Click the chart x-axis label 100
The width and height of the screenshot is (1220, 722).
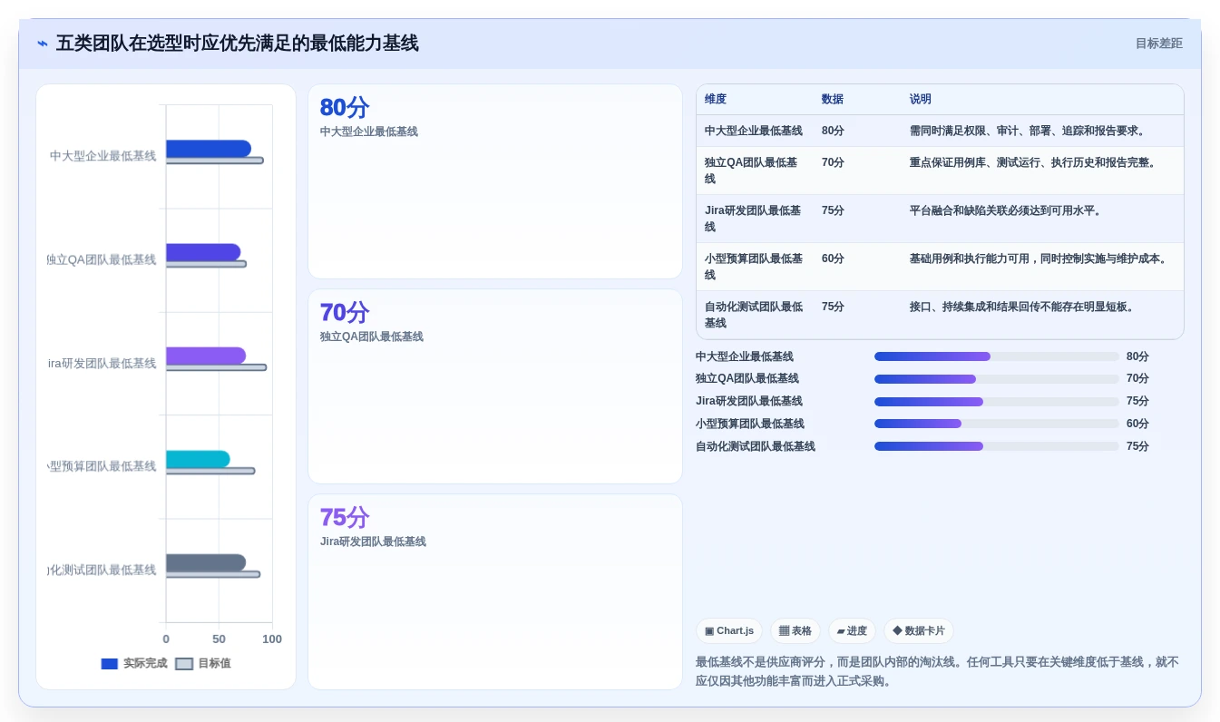click(x=272, y=639)
